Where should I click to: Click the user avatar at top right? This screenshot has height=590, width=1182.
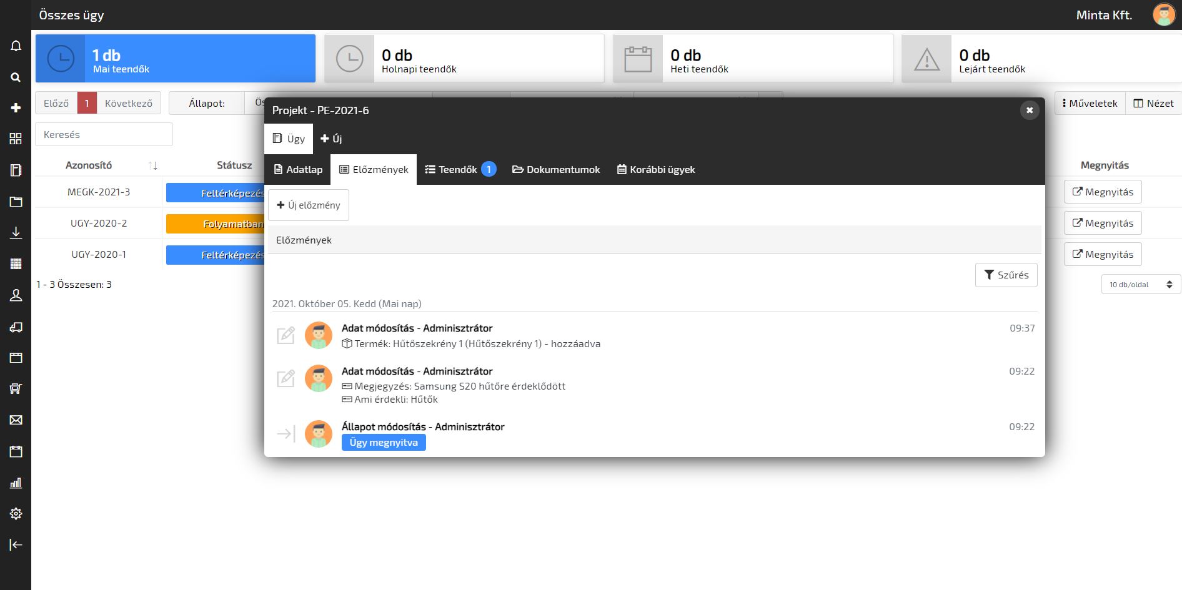(x=1163, y=15)
